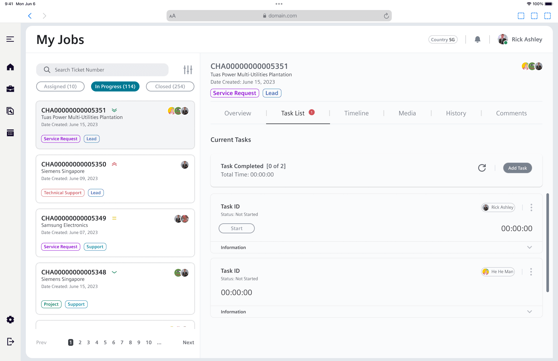
Task: Filter by Closed (254) jobs
Action: [x=170, y=87]
